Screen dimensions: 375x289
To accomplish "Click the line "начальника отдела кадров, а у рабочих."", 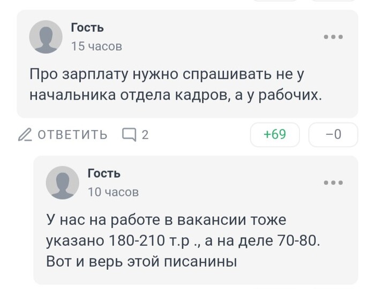I will pos(175,95).
